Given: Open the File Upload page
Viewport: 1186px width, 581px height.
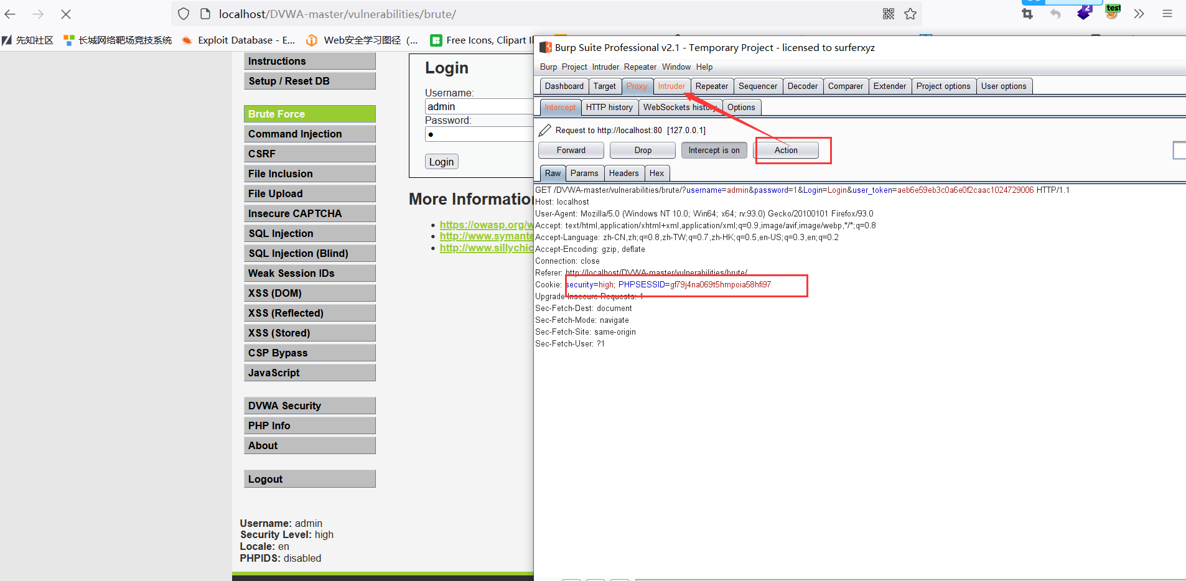Looking at the screenshot, I should pos(310,193).
